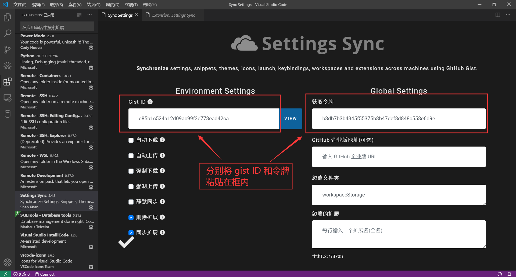Open manage gear for Python extension
Screen dimensions: 516x277
(x=91, y=68)
